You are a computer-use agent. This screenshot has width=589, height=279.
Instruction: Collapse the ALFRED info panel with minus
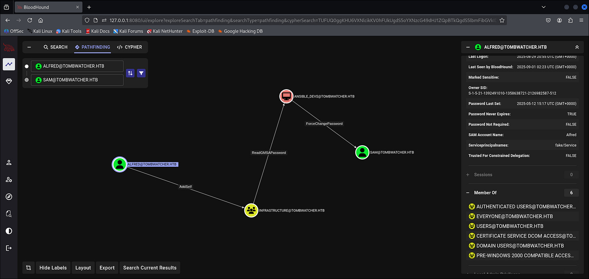click(468, 47)
